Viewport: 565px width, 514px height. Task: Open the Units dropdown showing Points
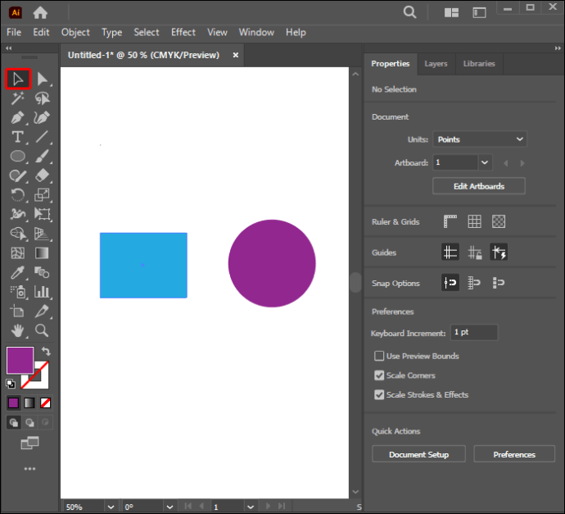pos(480,139)
